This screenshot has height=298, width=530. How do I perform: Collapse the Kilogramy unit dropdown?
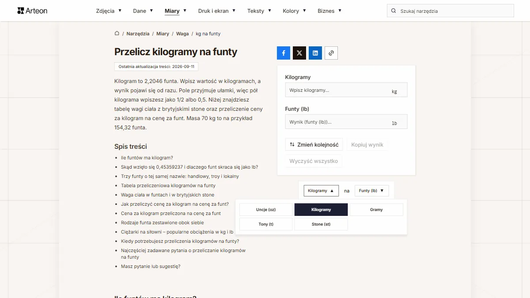(x=321, y=191)
